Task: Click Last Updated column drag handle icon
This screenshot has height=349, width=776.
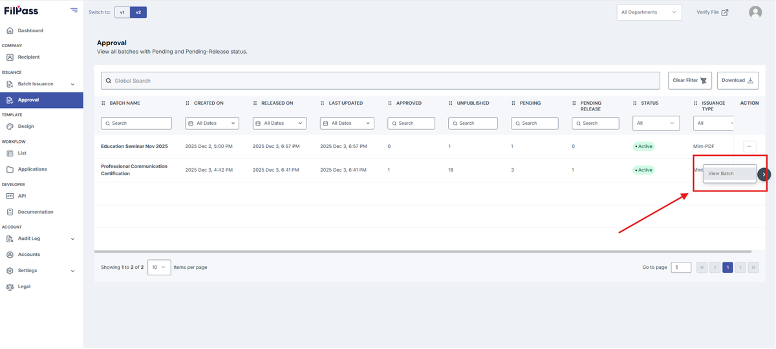Action: click(322, 103)
